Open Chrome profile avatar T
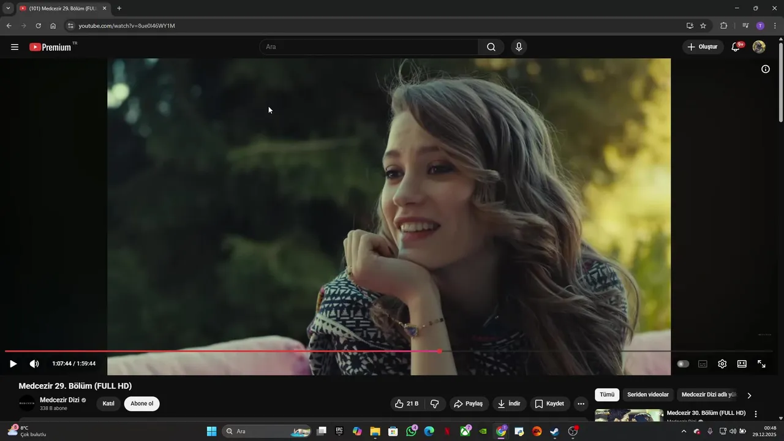Viewport: 784px width, 441px height. (x=760, y=26)
